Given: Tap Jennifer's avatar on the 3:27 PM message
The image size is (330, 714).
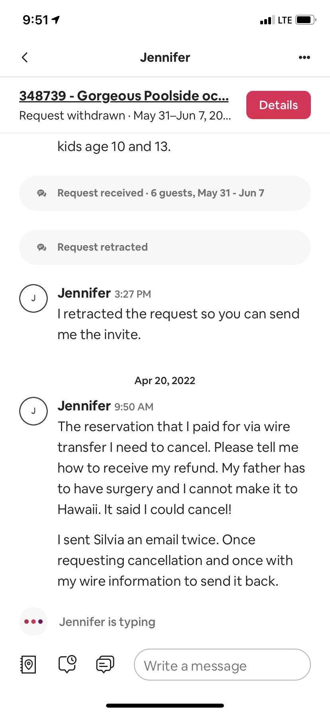Looking at the screenshot, I should (x=33, y=298).
